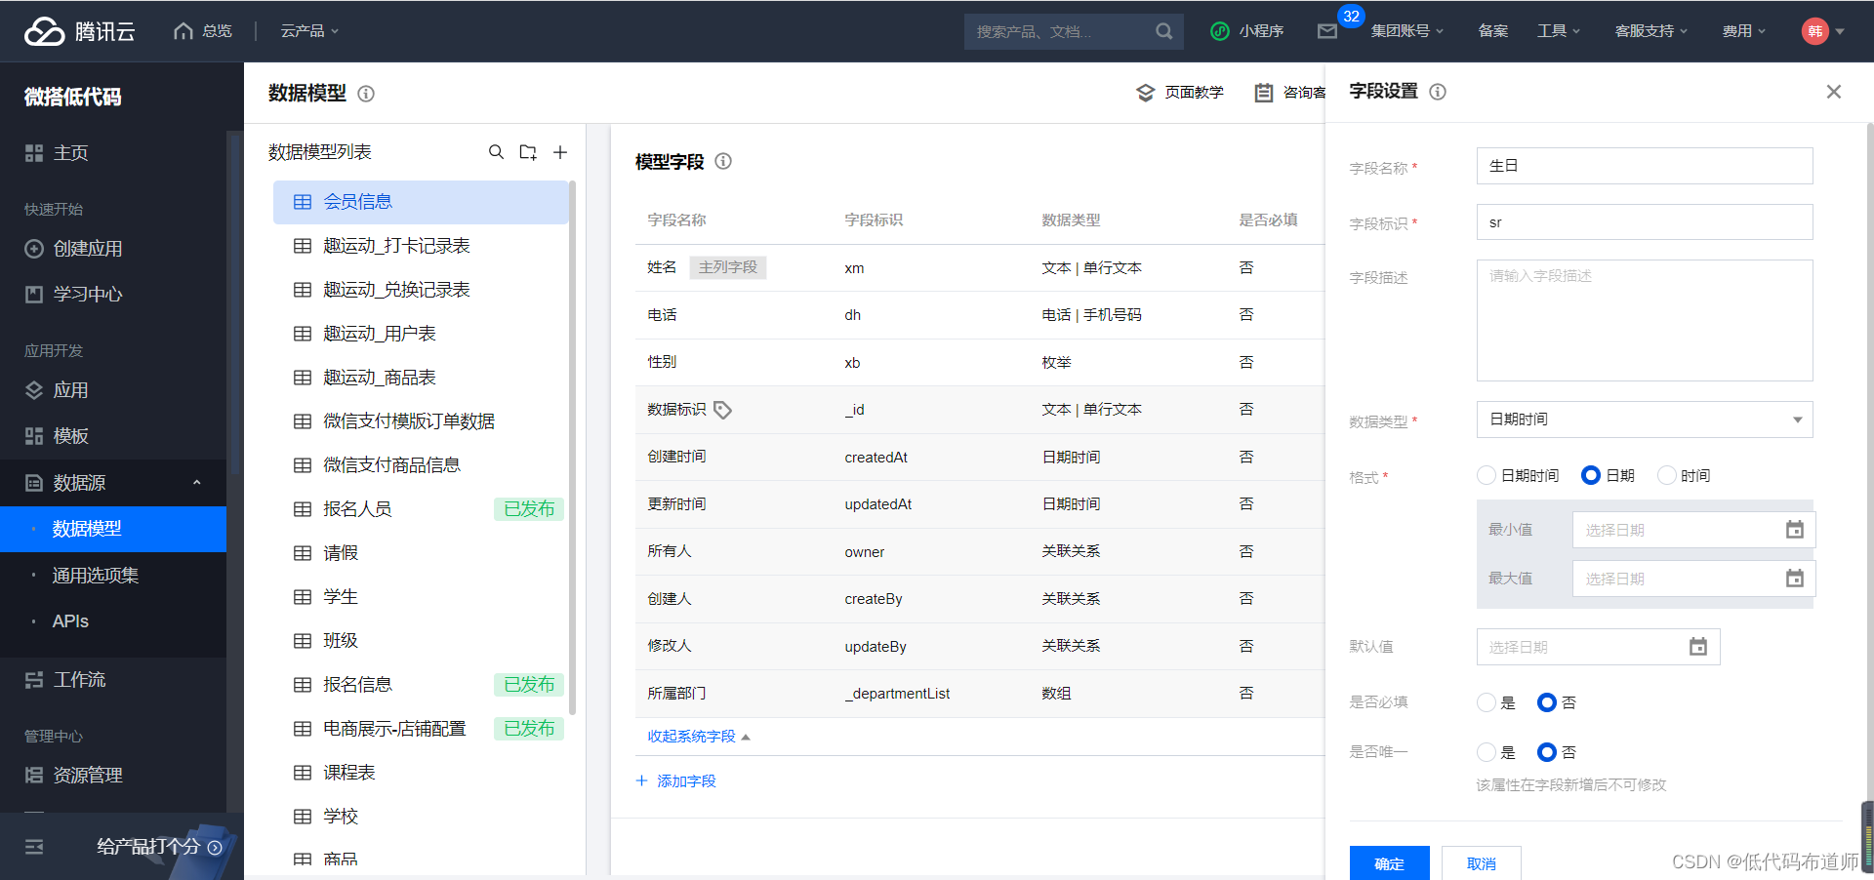This screenshot has width=1874, height=880.
Task: Click the model list scrollbar
Action: 573,447
